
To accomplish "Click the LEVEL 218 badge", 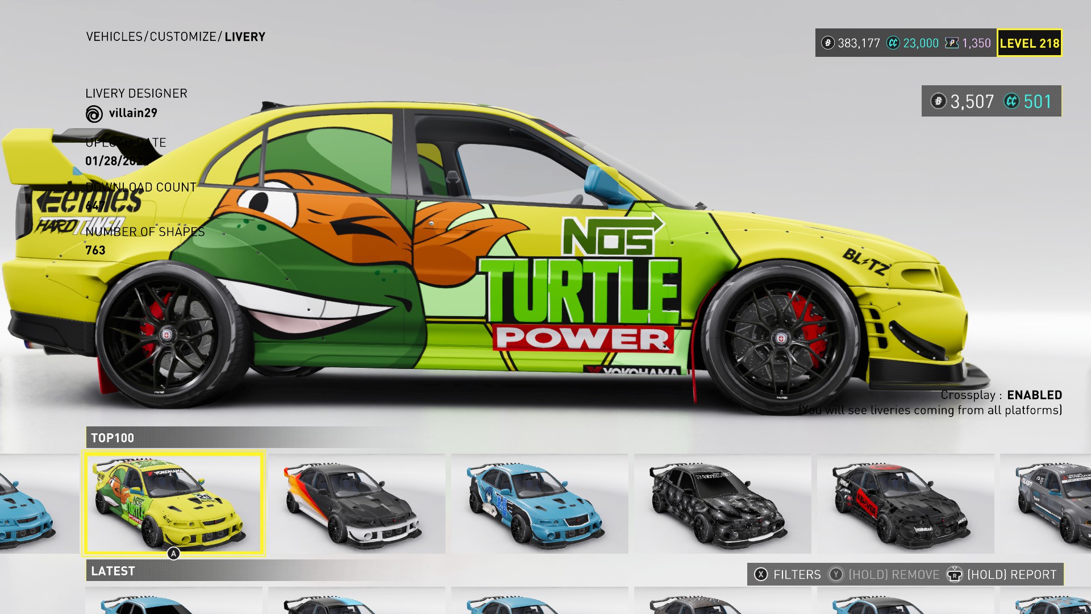I will (1030, 43).
